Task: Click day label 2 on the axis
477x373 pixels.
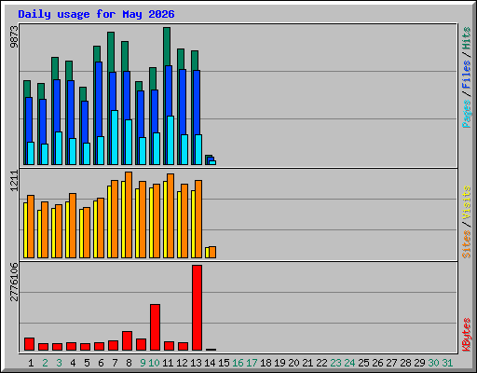Action: pyautogui.click(x=45, y=363)
